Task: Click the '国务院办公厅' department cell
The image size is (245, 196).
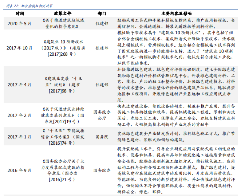Action: click(x=102, y=115)
